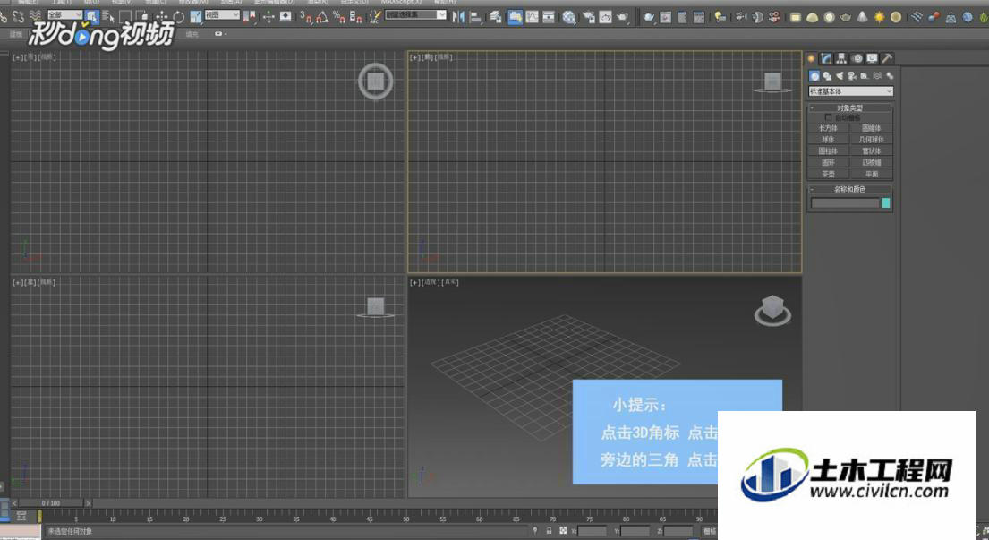
Task: Click the object name input field
Action: coord(845,203)
